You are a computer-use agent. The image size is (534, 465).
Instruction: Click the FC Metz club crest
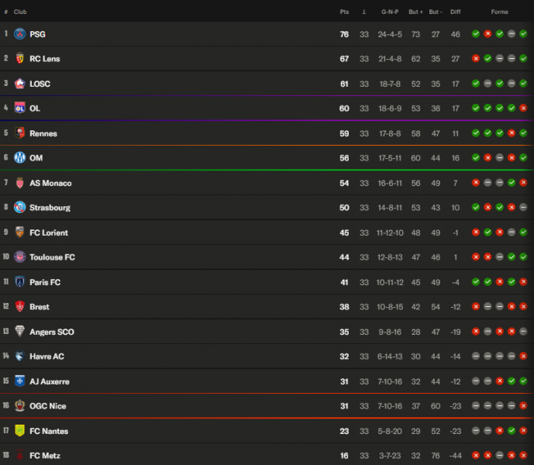click(19, 455)
